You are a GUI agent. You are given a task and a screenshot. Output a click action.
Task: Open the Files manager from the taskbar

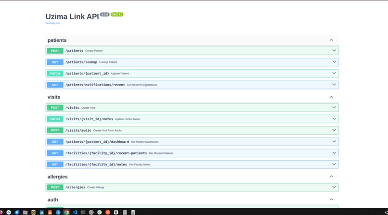pyautogui.click(x=25, y=212)
